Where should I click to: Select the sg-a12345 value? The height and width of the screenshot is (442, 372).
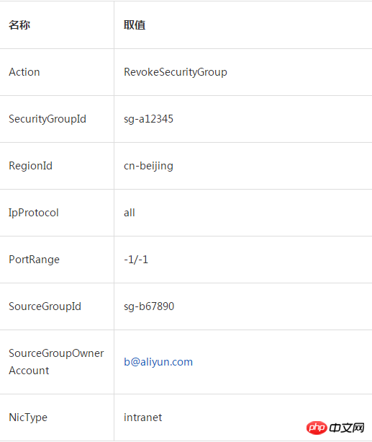148,119
